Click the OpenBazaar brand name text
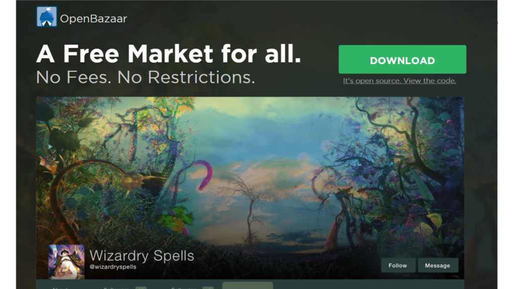 point(93,19)
